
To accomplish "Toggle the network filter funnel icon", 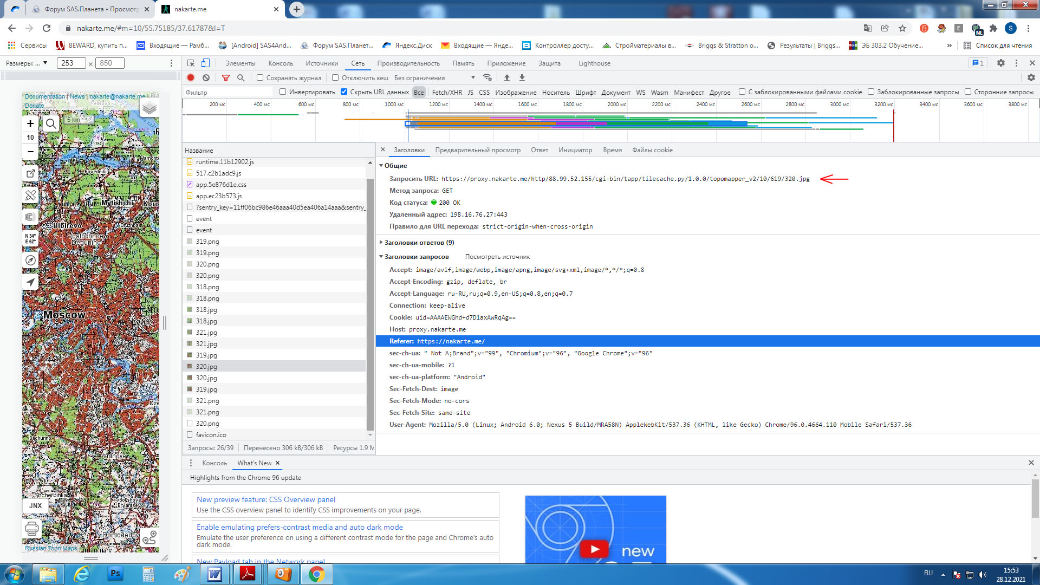I will [x=226, y=77].
